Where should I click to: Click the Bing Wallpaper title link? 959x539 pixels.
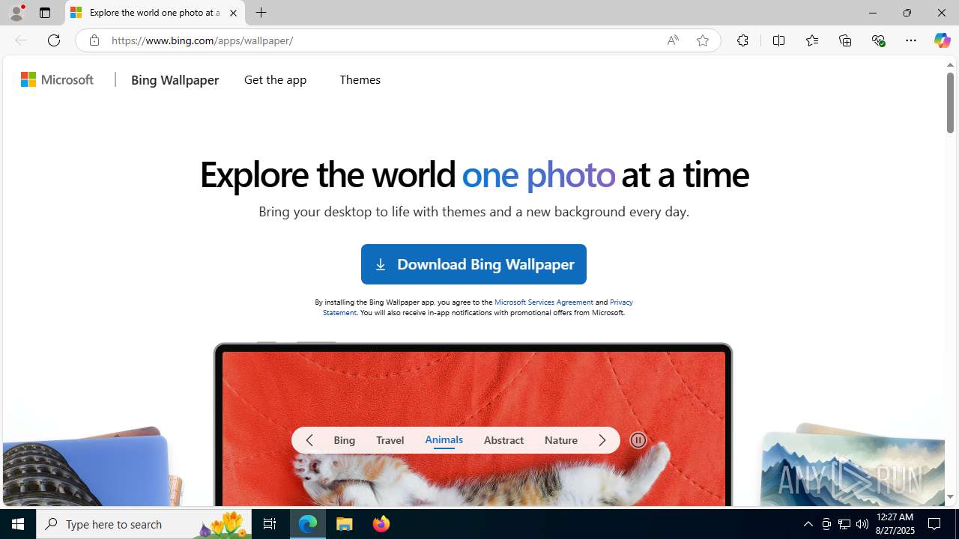point(175,79)
